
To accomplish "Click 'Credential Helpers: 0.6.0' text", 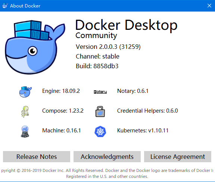I will point(147,111).
